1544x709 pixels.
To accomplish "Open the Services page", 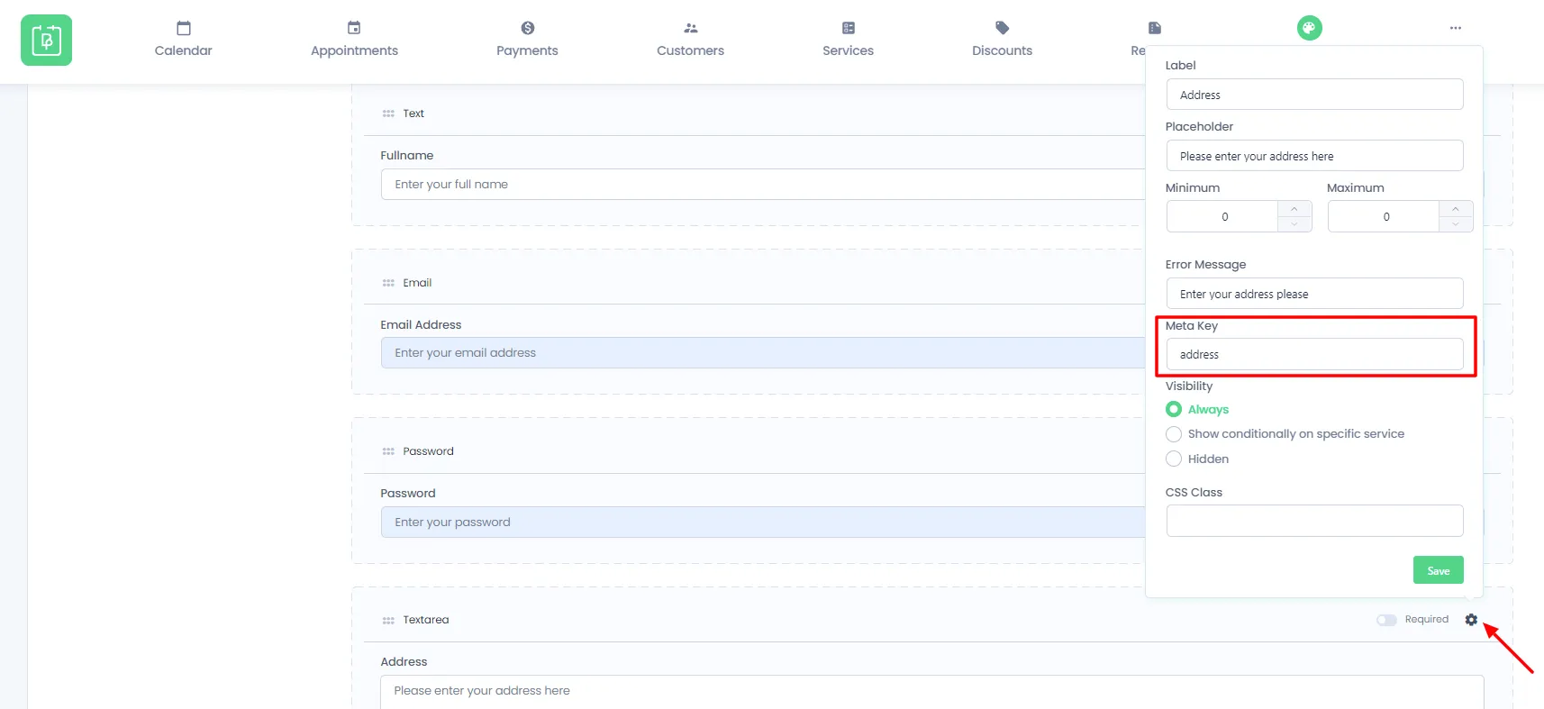I will click(x=848, y=40).
